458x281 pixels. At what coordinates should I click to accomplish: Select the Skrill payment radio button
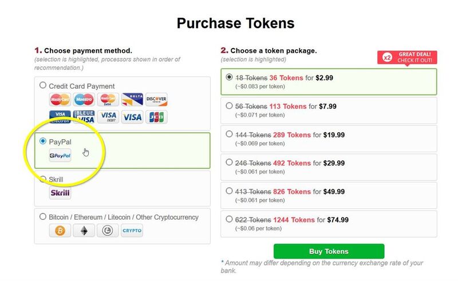(x=43, y=179)
